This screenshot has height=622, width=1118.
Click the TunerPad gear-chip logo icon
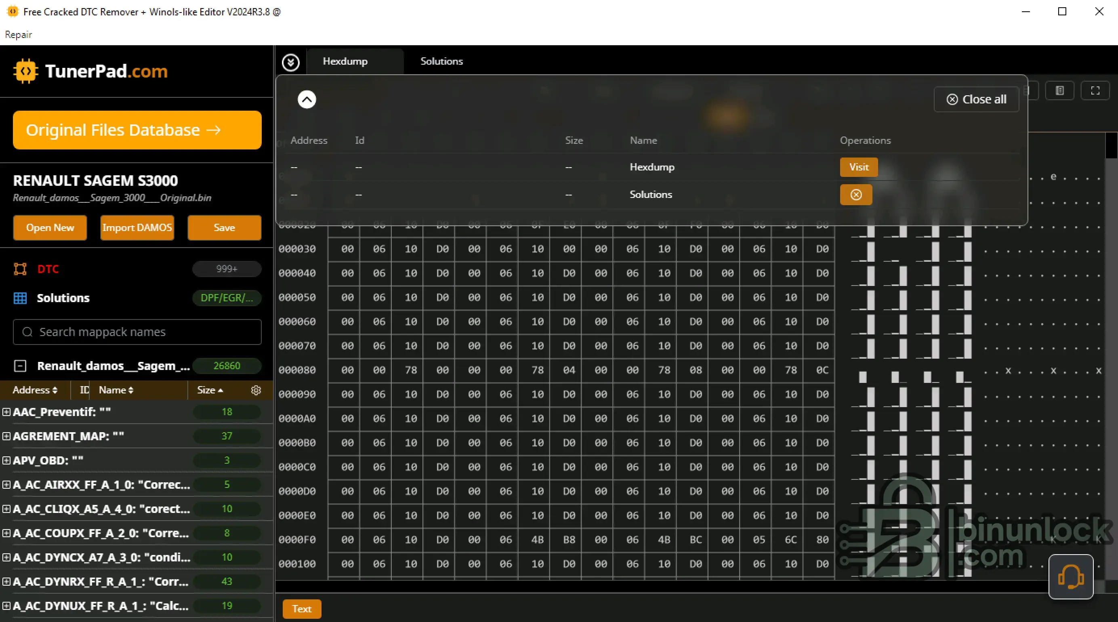[x=25, y=71]
